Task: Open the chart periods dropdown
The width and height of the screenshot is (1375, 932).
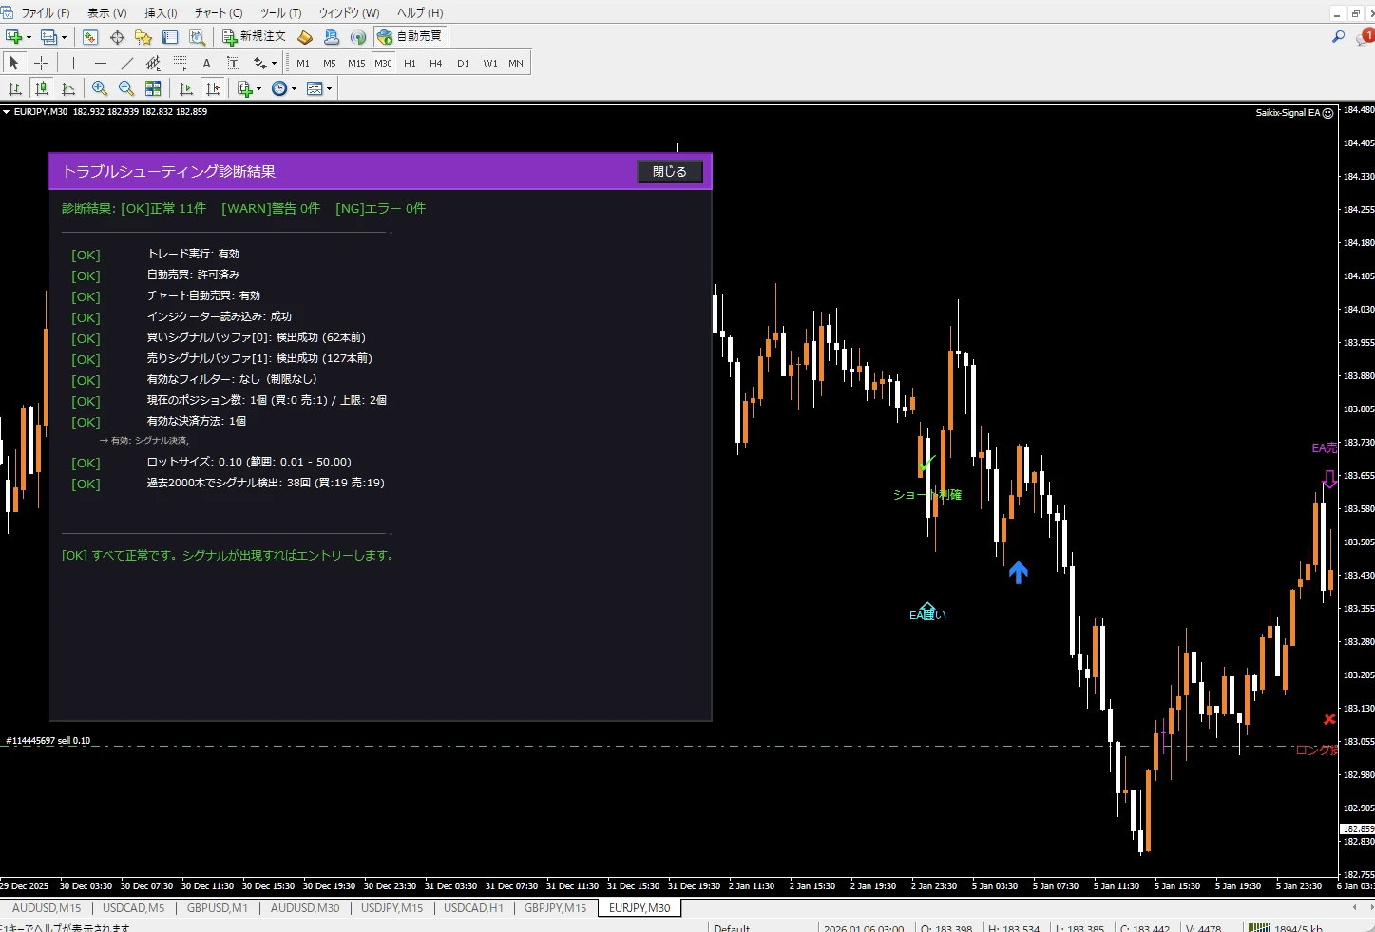Action: (293, 87)
